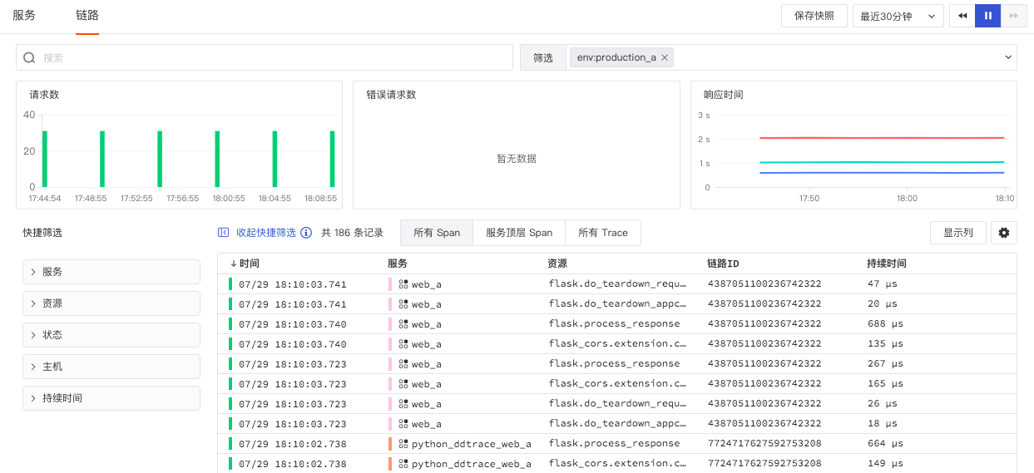This screenshot has height=473, width=1034.
Task: Expand the 主机 quick filter
Action: [x=111, y=367]
